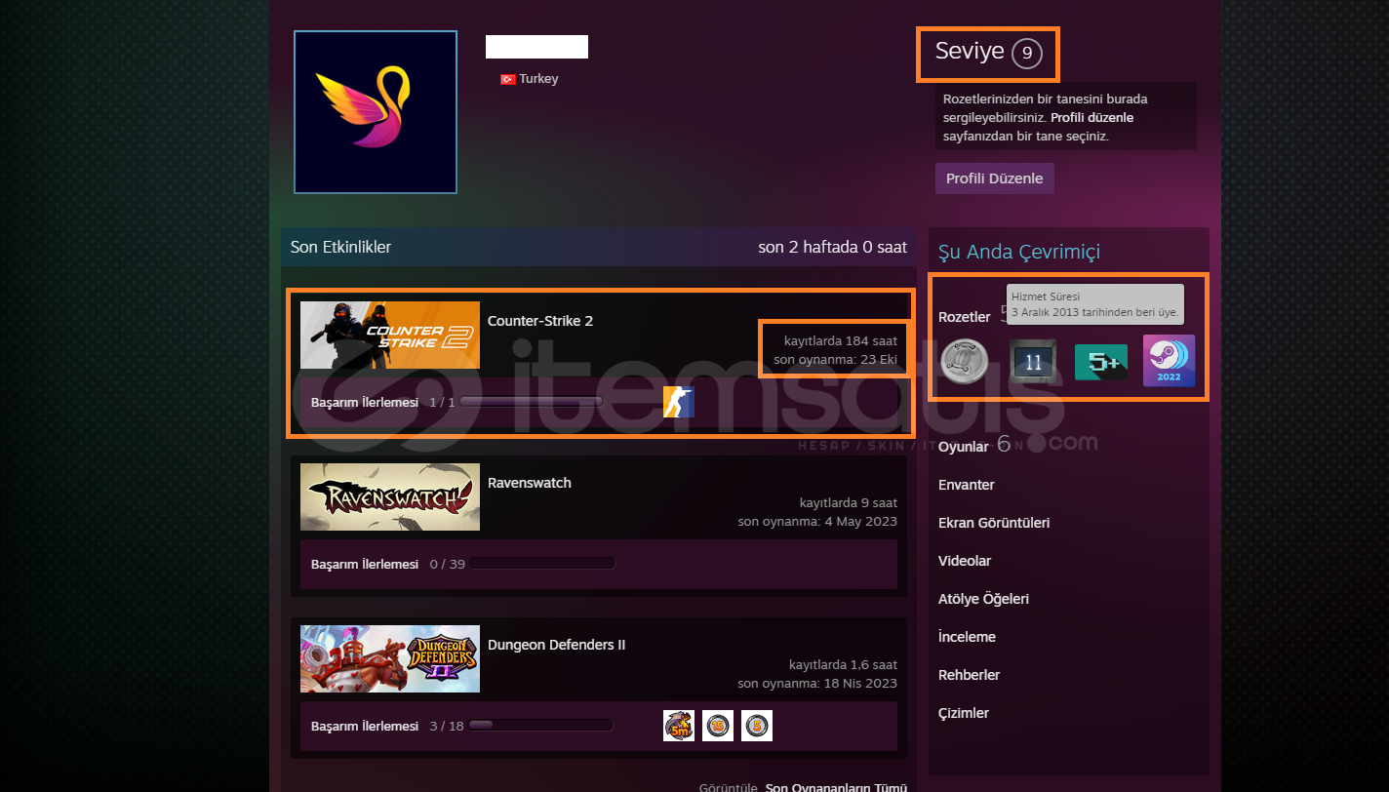The width and height of the screenshot is (1389, 792).
Task: Click the 'Seviye' level label
Action: pyautogui.click(x=970, y=52)
